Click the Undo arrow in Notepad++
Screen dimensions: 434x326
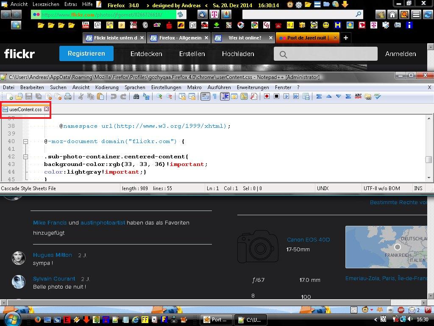coord(113,97)
